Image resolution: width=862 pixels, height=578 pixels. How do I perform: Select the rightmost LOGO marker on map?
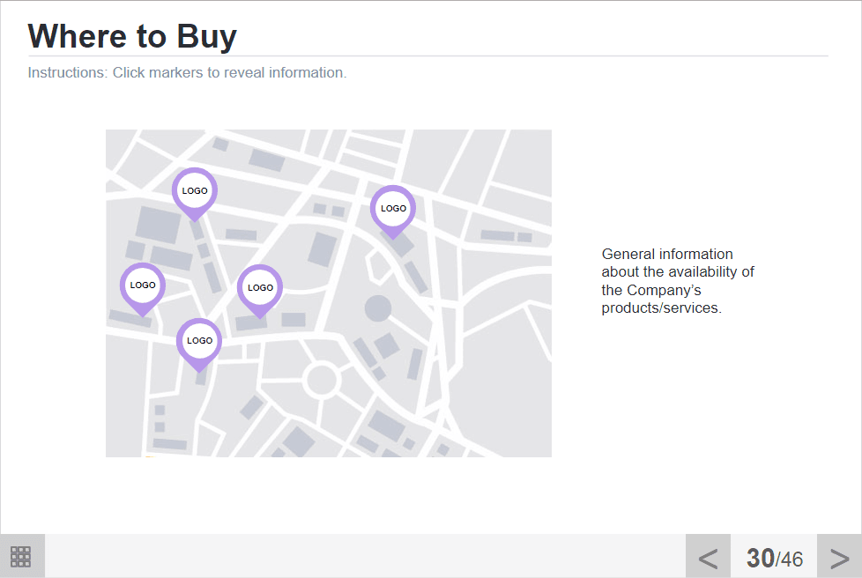(x=393, y=209)
